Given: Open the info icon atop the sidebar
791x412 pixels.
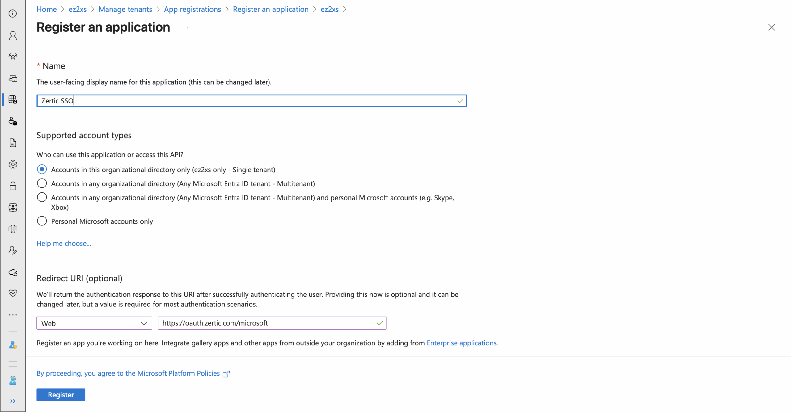Looking at the screenshot, I should tap(13, 14).
